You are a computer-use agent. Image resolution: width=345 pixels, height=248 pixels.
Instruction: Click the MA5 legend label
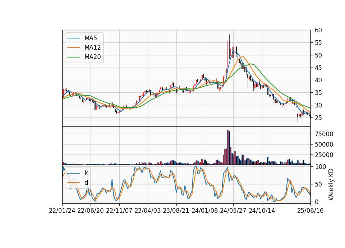point(91,38)
